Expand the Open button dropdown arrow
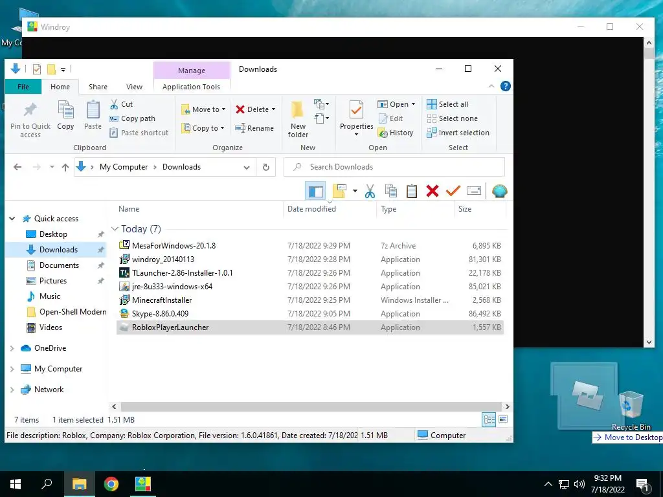The width and height of the screenshot is (663, 497). (414, 104)
